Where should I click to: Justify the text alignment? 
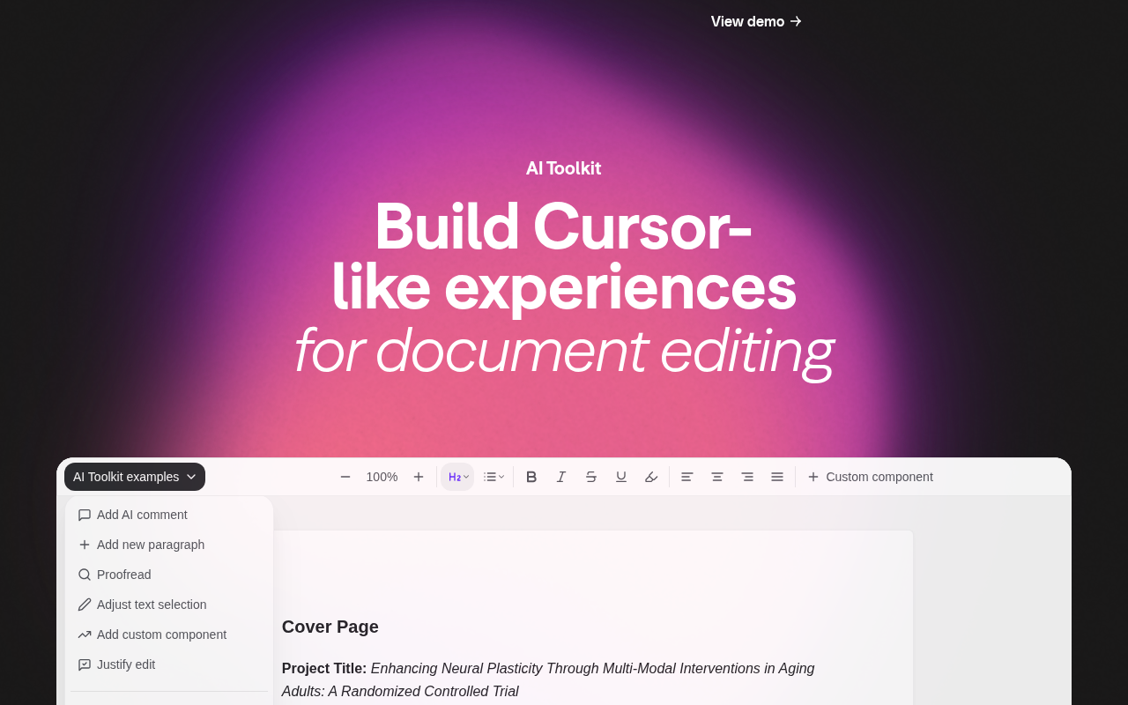pyautogui.click(x=777, y=477)
